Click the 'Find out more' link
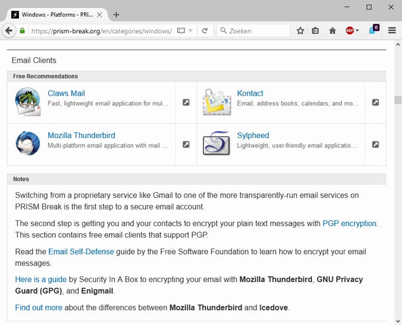 tap(39, 307)
